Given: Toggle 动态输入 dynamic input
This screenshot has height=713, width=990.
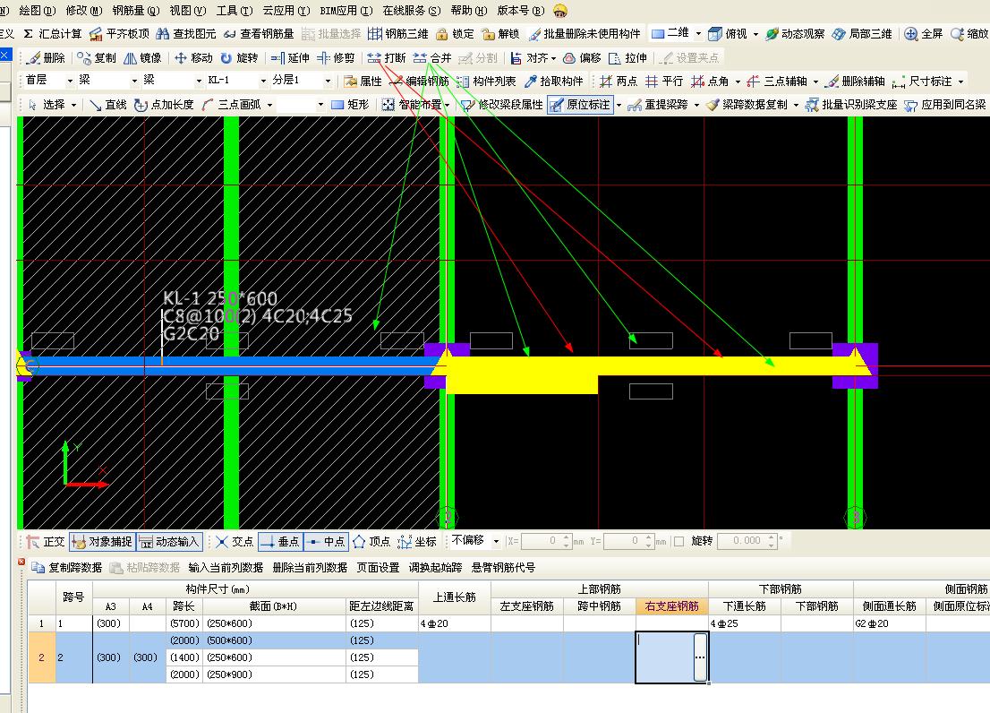Looking at the screenshot, I should 169,542.
